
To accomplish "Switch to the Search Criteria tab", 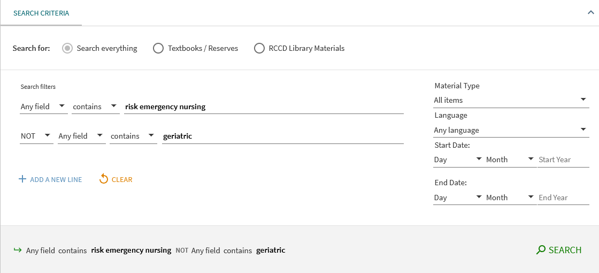I will point(41,13).
